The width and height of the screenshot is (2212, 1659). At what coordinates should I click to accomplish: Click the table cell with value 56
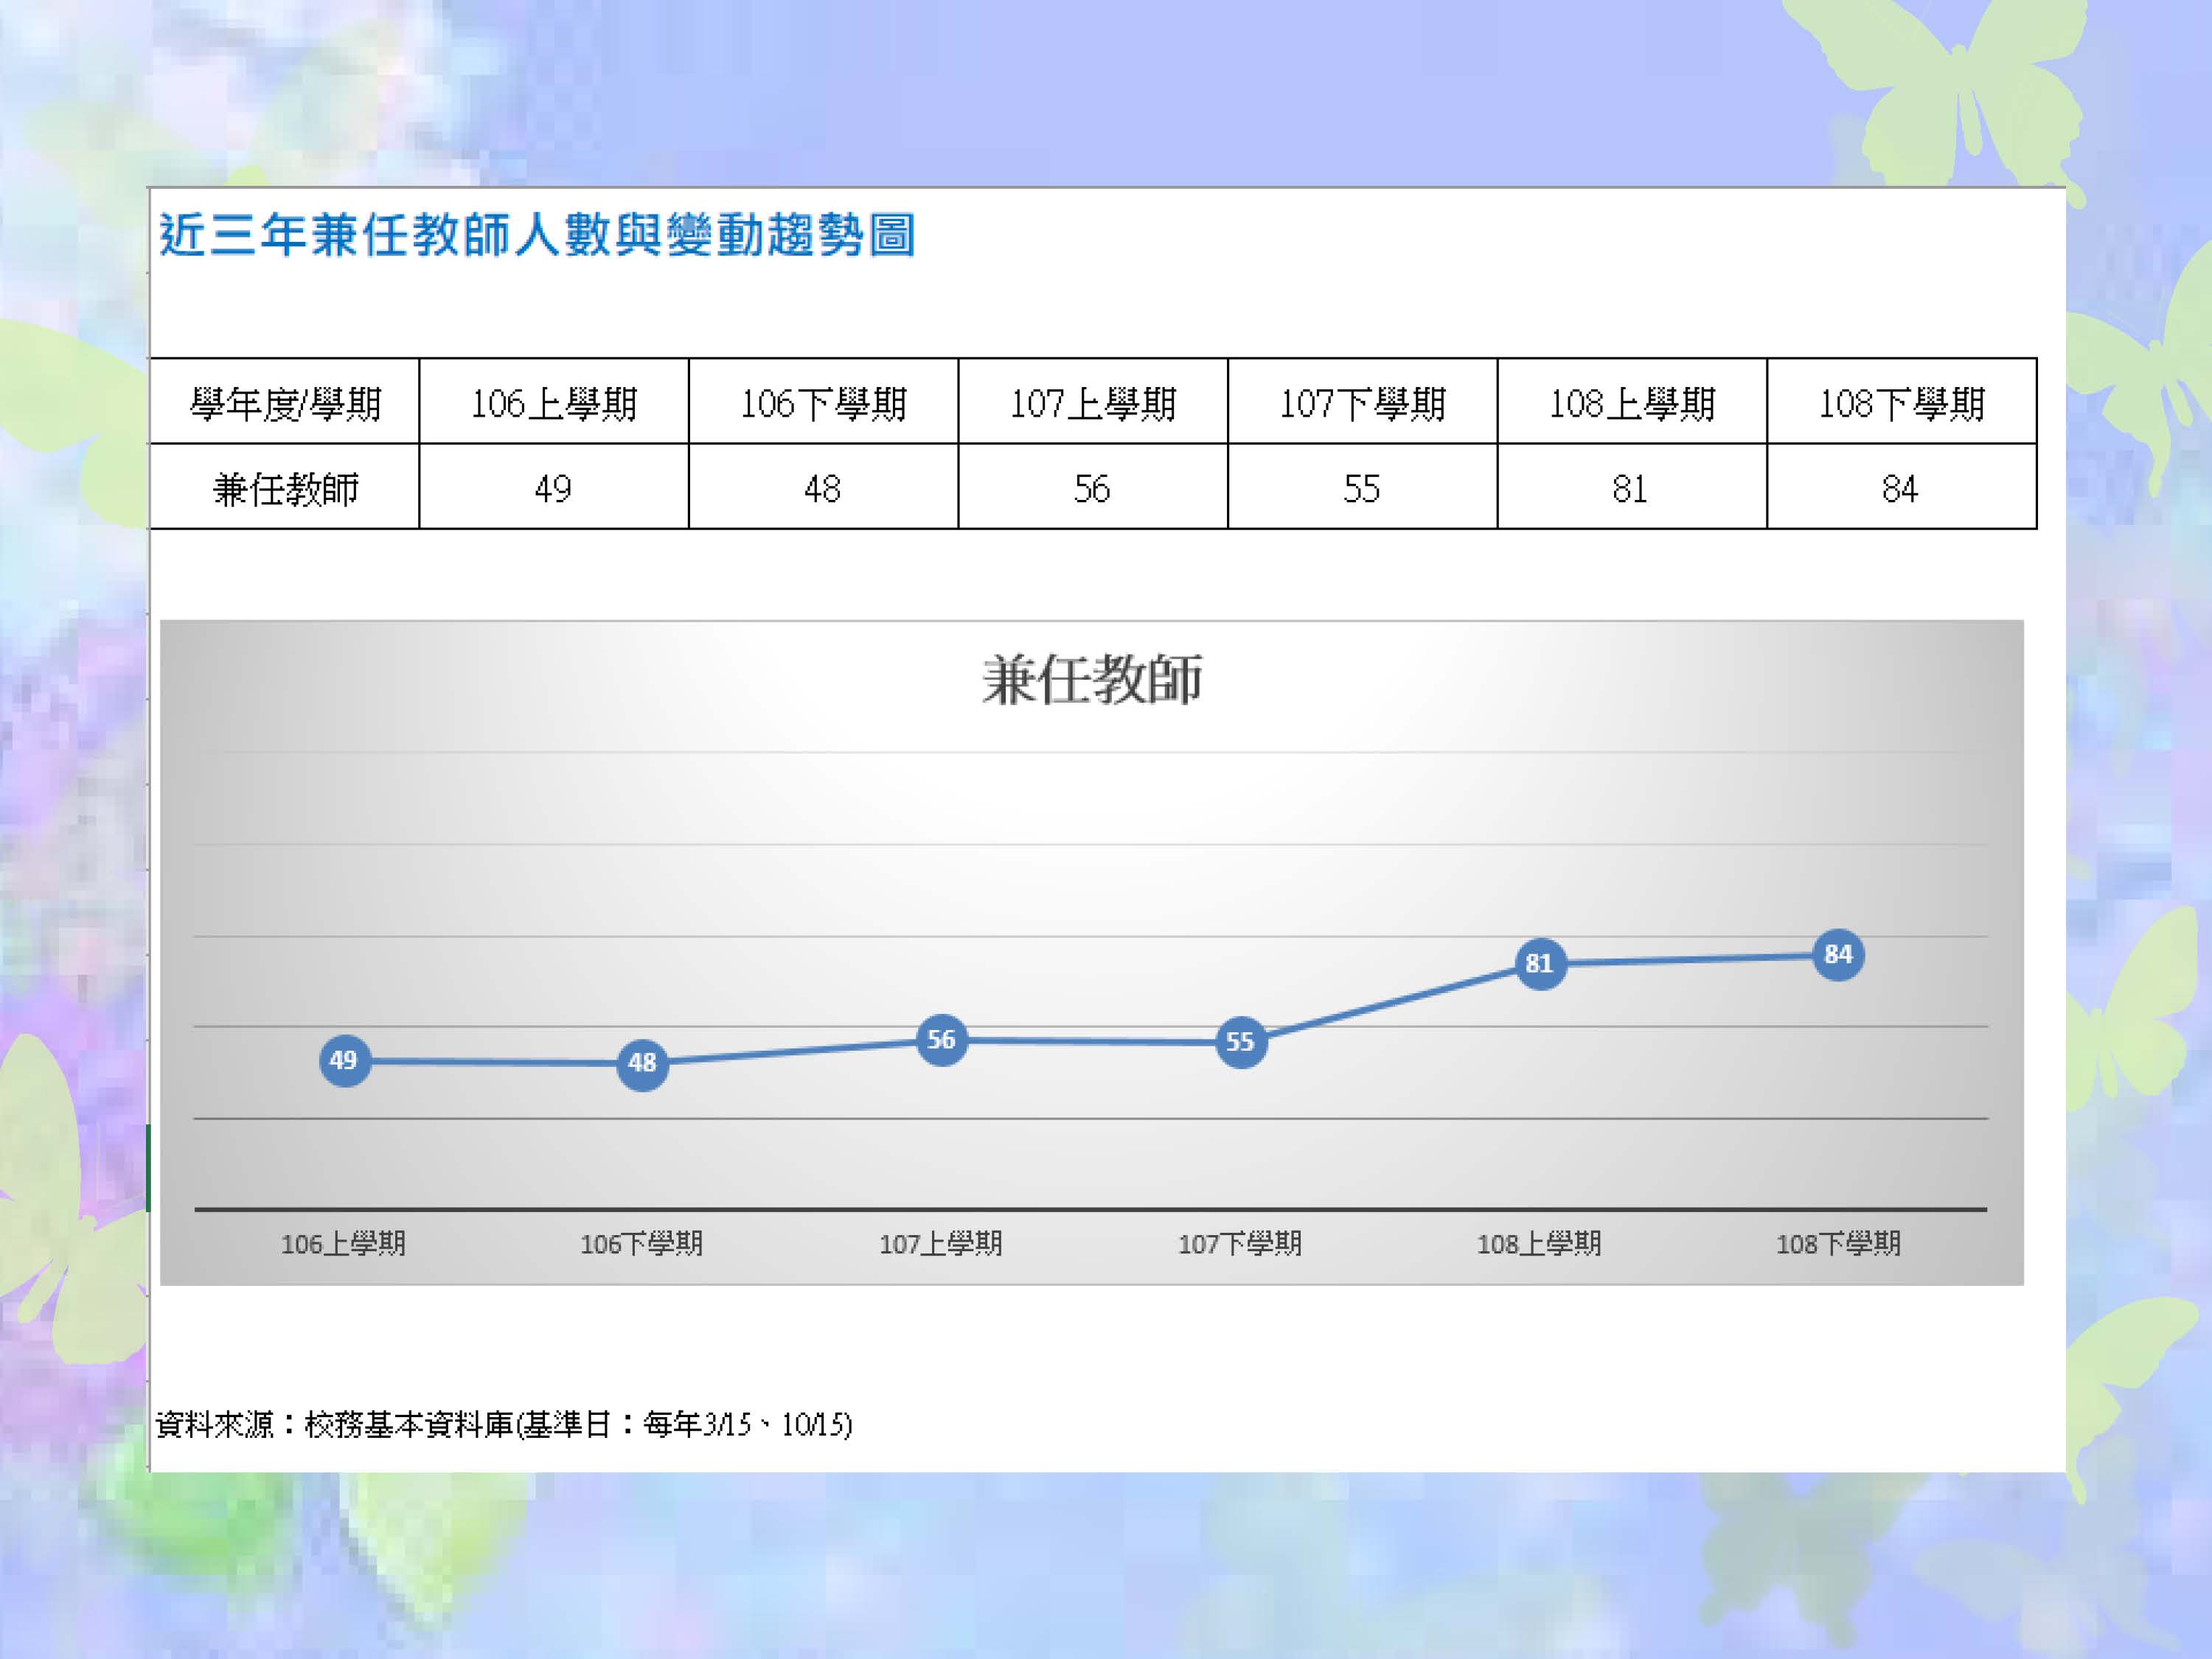1093,486
